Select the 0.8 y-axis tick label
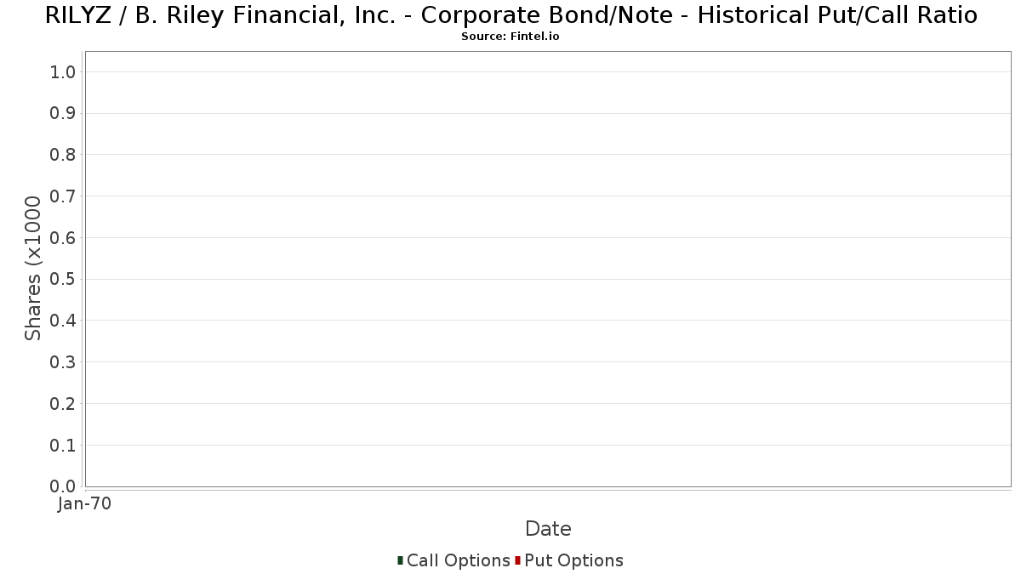 (x=64, y=155)
